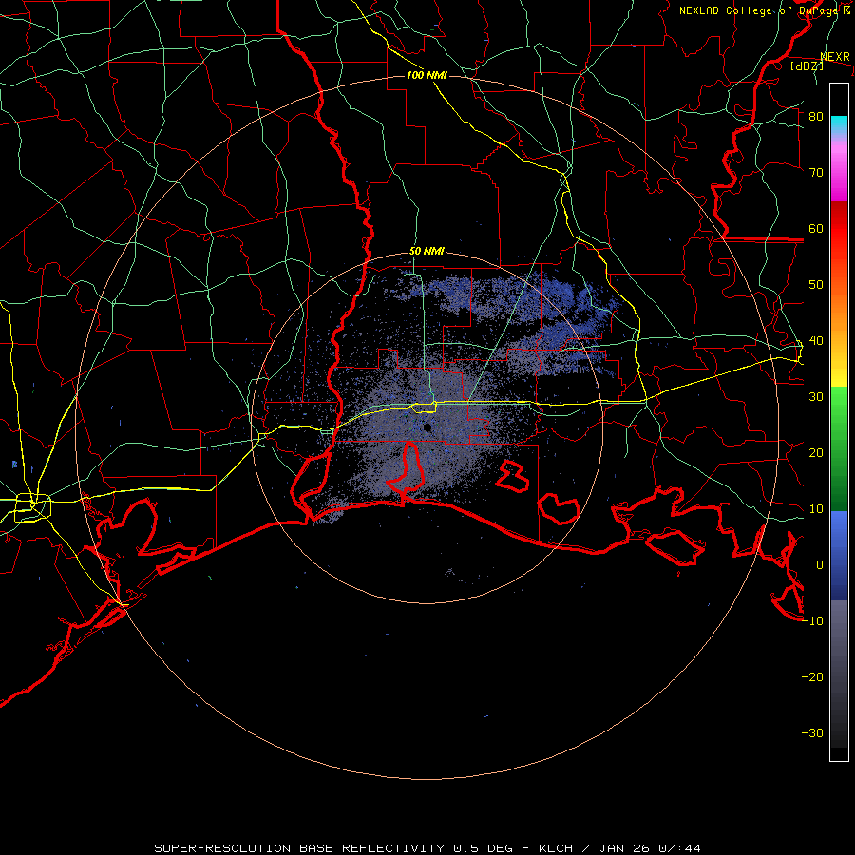Image resolution: width=855 pixels, height=855 pixels.
Task: Click the blue band of the color scale
Action: coord(839,555)
